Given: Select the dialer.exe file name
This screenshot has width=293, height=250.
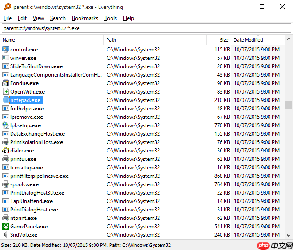Looking at the screenshot, I should click(22, 151).
